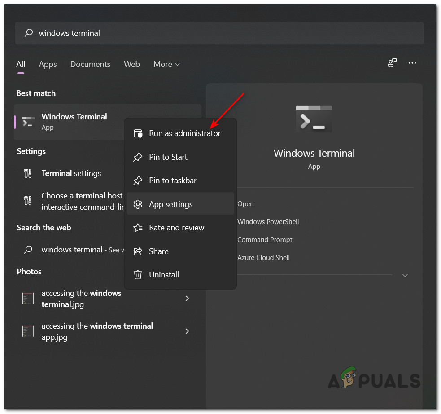Click the Search the web heading

click(x=44, y=228)
